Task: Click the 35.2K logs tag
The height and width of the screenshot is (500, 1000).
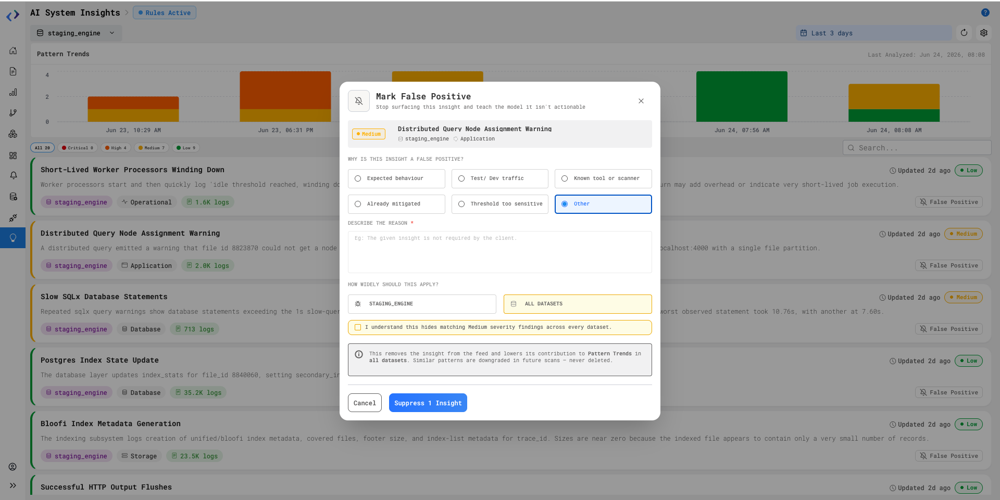Action: (x=198, y=393)
